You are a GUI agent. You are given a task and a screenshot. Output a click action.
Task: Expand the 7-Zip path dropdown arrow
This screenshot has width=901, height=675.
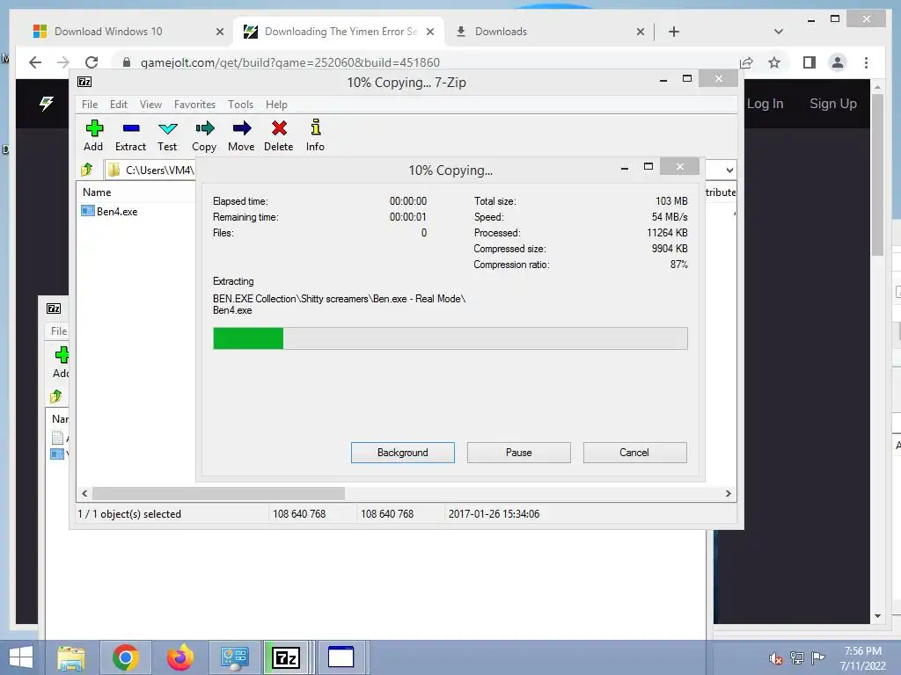click(729, 170)
